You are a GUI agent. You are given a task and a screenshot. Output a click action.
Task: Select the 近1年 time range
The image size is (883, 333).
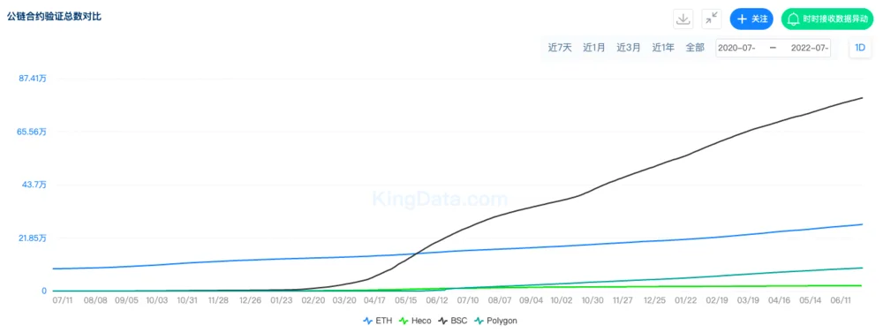pos(663,48)
